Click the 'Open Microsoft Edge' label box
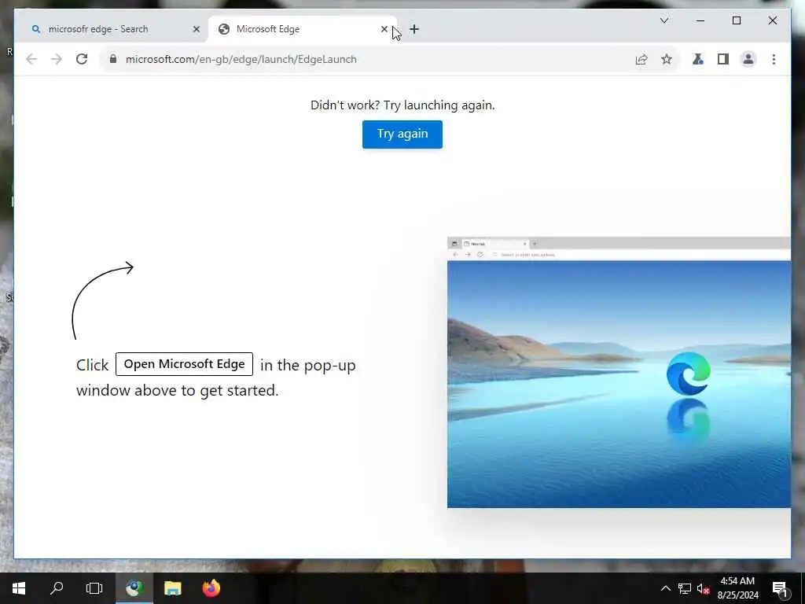Viewport: 805px width, 604px height. click(x=184, y=364)
